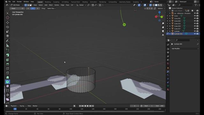Switch perspective/orthographic grid icon
Image resolution: width=204 pixels, height=115 pixels.
[163, 35]
